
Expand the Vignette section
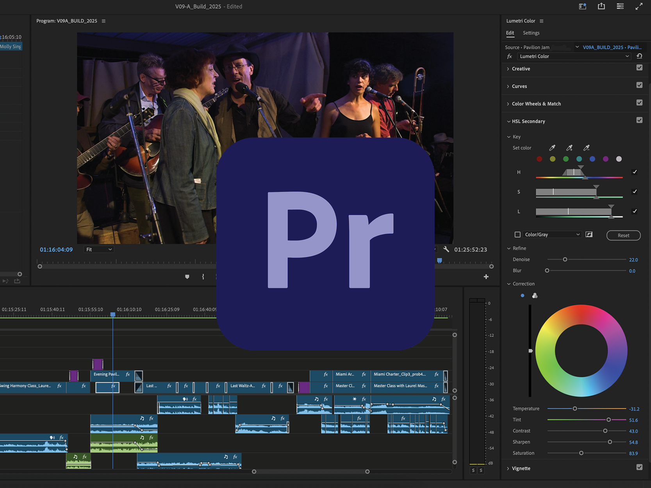(x=508, y=468)
